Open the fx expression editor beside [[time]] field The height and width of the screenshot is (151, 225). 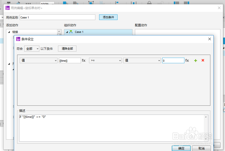pos(83,60)
